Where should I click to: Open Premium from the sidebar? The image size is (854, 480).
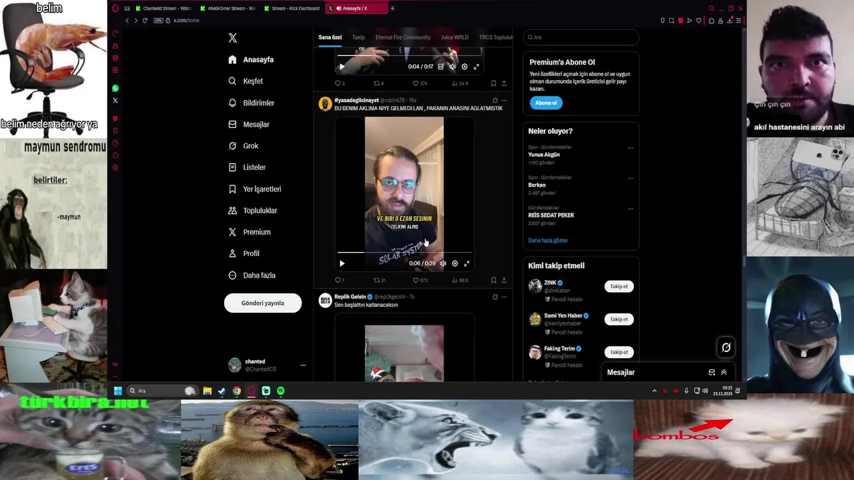(x=250, y=232)
